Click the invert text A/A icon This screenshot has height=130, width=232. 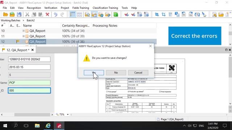177,14
